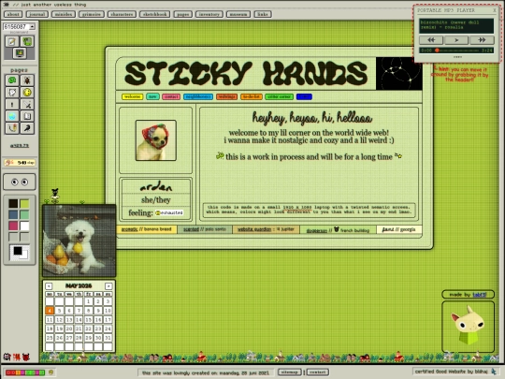Click the skull icon at bottom left
505x379 pixels.
pyautogui.click(x=7, y=357)
